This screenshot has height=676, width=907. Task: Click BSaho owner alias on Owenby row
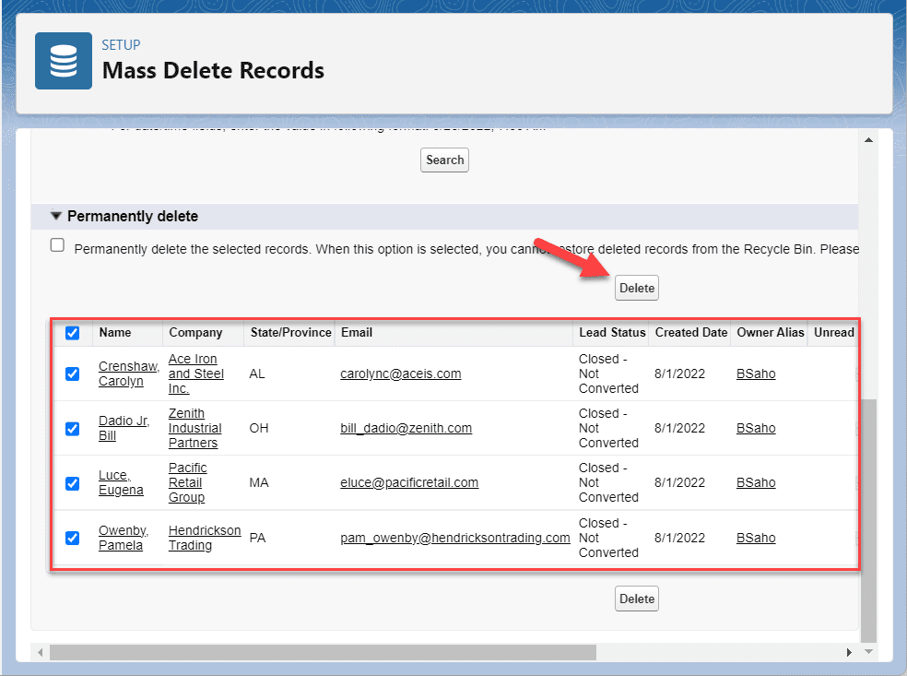756,538
